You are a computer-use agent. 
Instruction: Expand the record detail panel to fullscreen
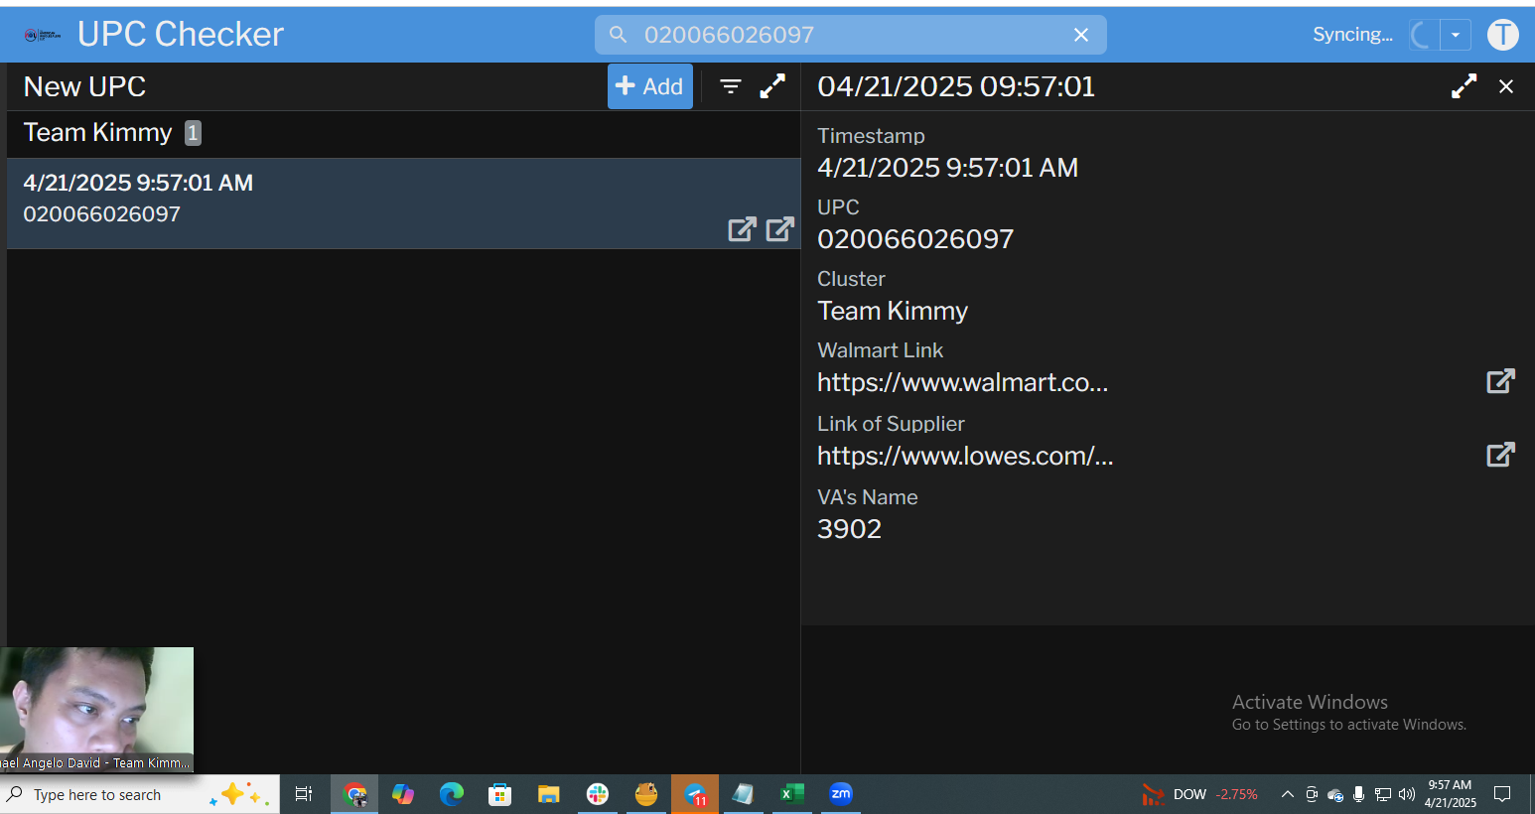(1464, 86)
